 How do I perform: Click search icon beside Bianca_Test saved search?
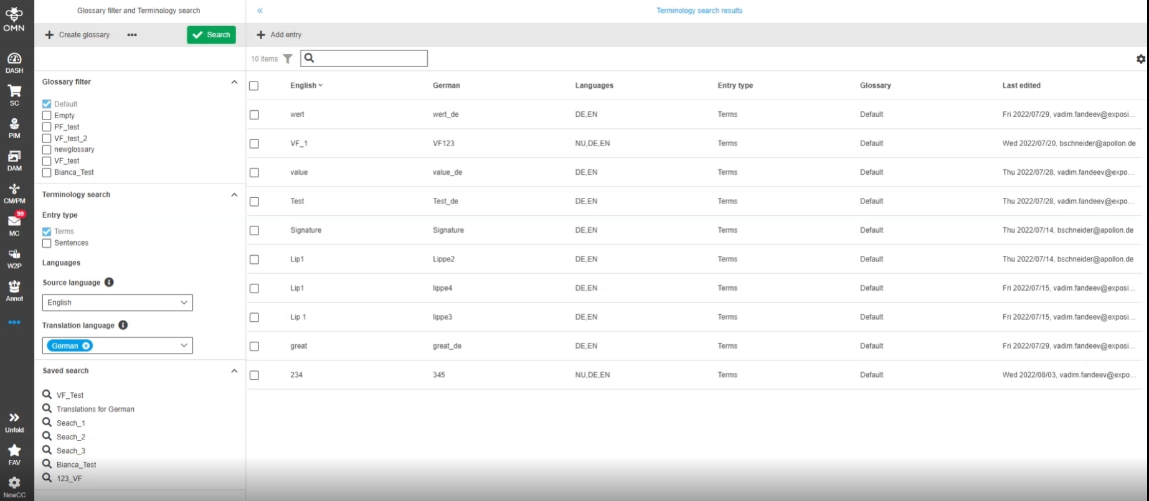47,464
